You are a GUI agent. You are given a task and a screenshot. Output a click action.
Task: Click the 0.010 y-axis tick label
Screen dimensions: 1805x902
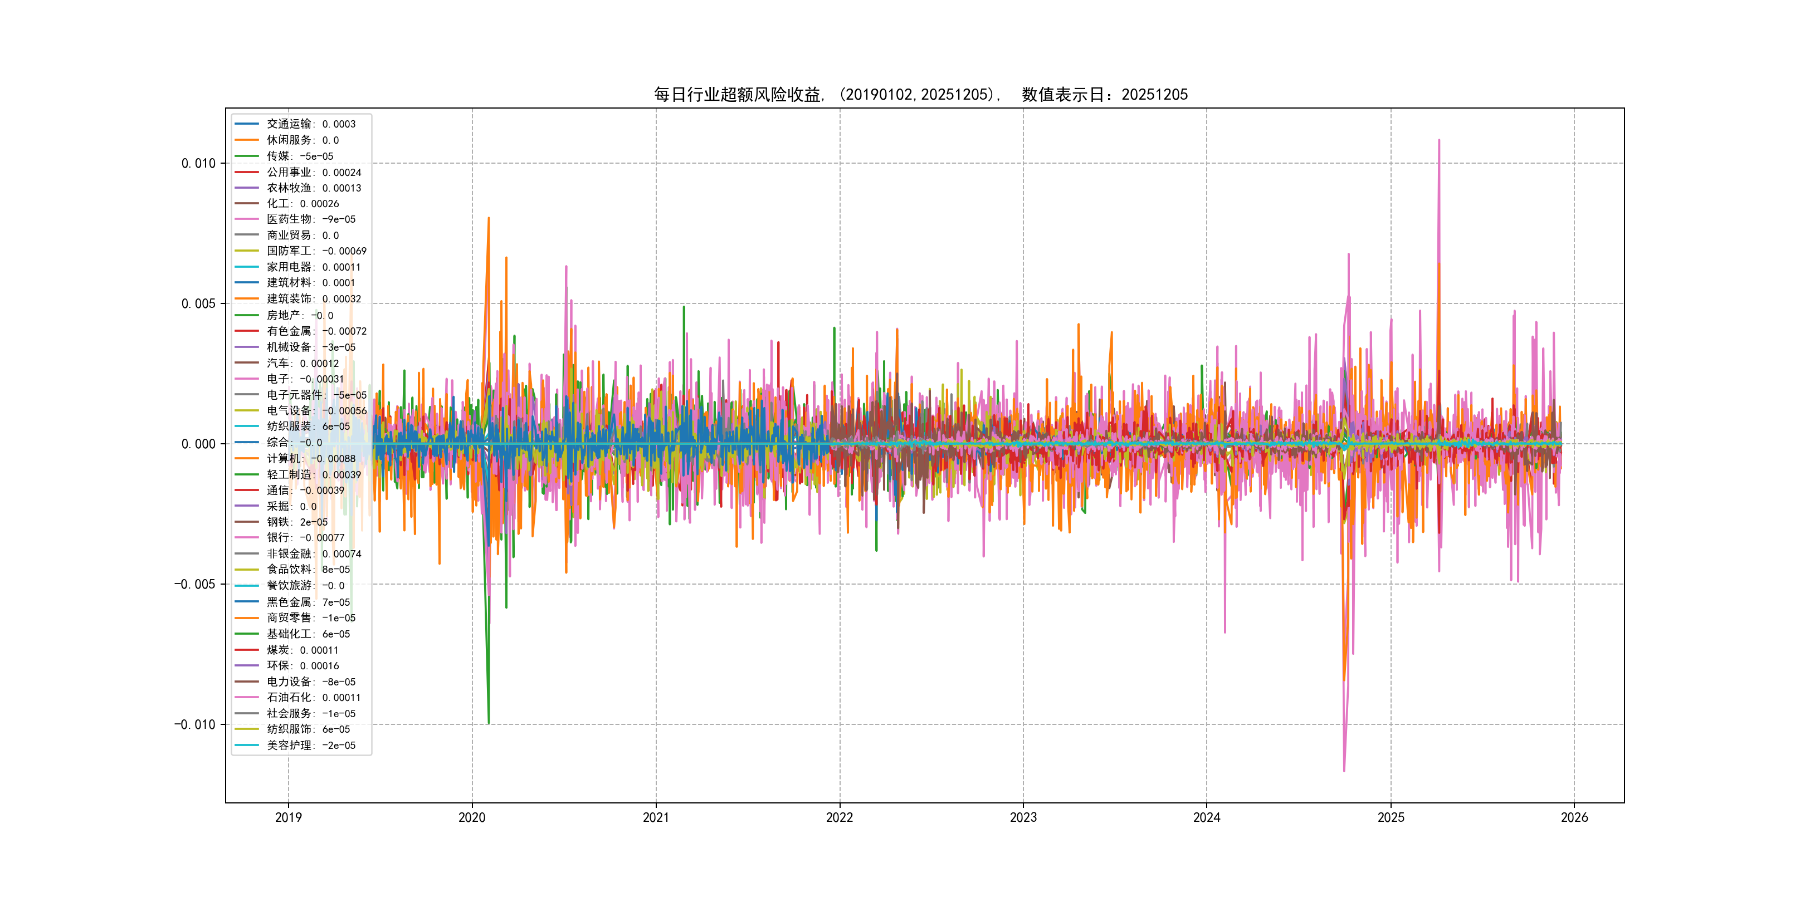(198, 163)
